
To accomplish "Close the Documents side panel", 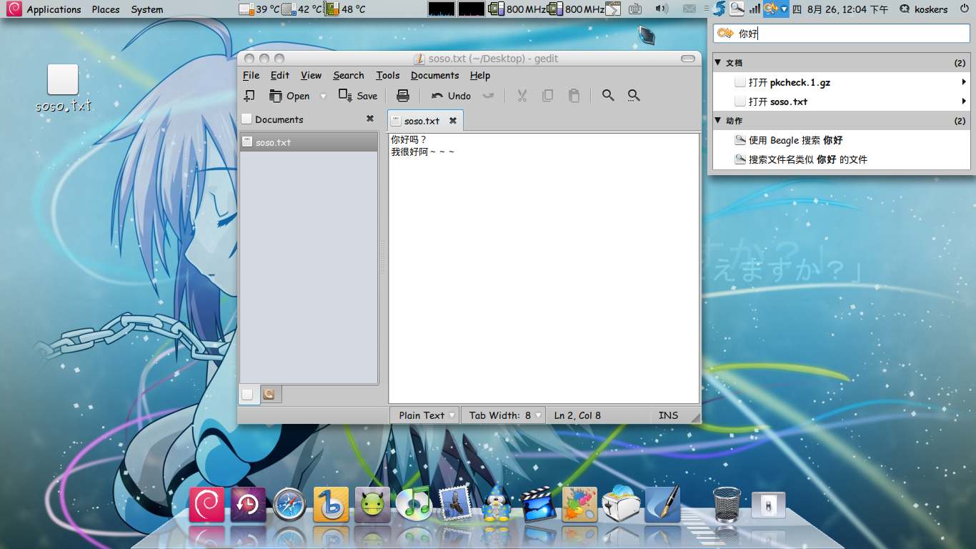I will click(x=370, y=119).
